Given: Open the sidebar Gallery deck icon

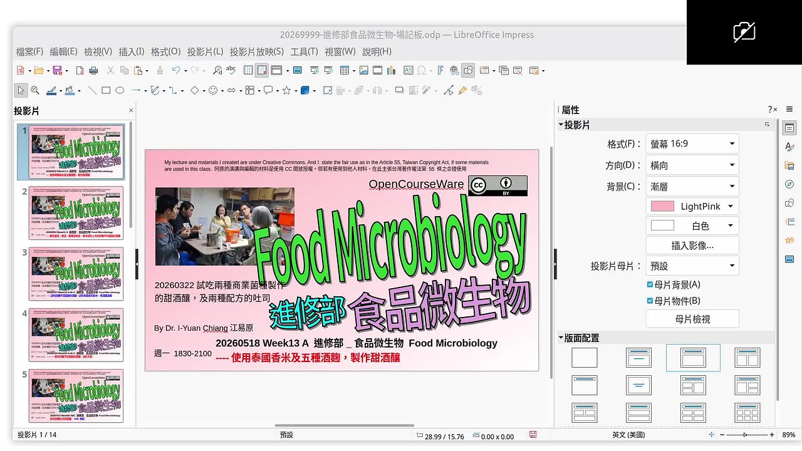Looking at the screenshot, I should coord(789,165).
